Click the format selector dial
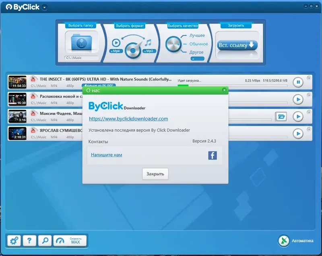 [133, 50]
